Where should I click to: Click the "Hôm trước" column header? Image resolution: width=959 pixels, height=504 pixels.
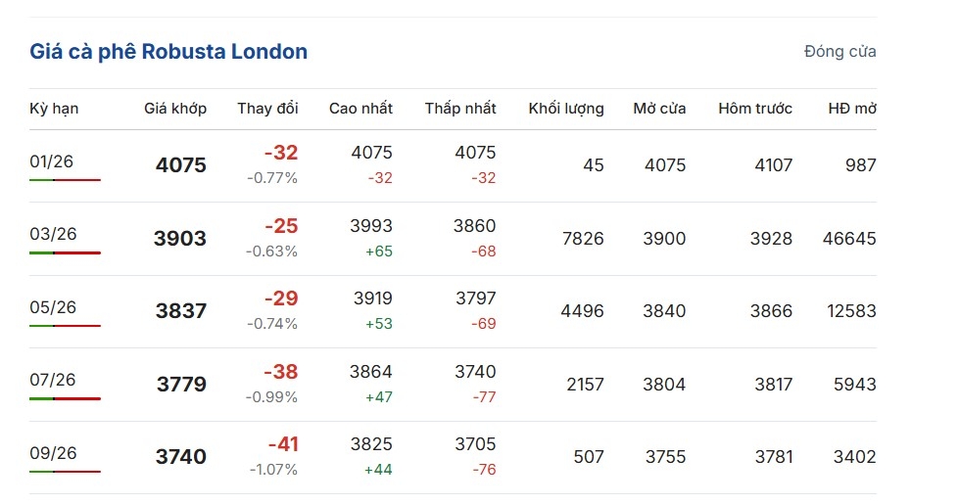point(754,109)
